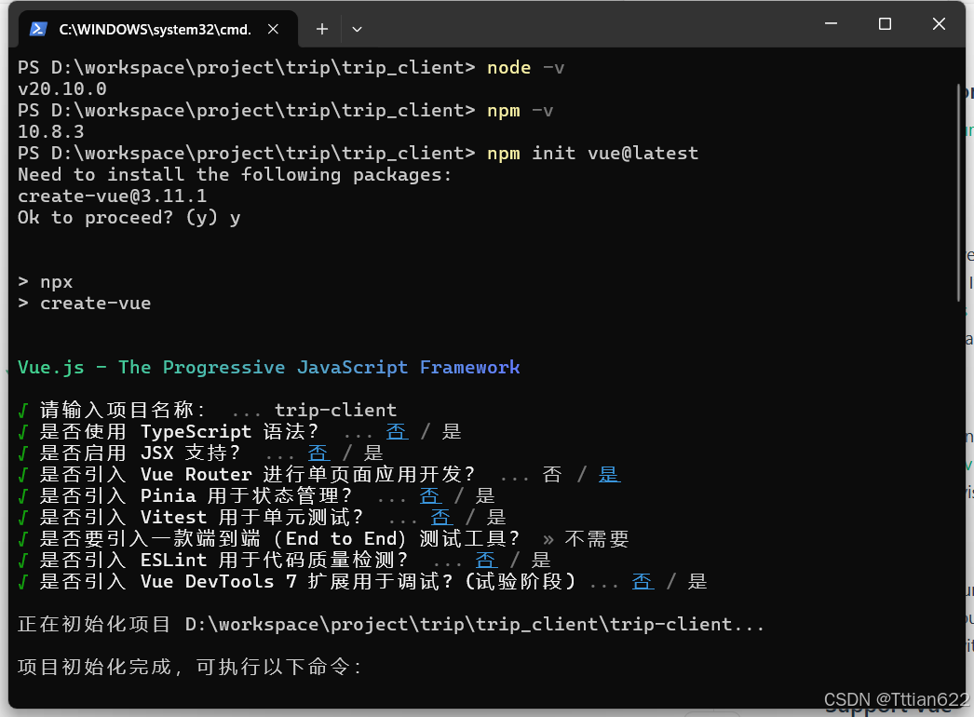The height and width of the screenshot is (717, 974).
Task: Click the highlighted 否 on the ESLint line
Action: [x=487, y=560]
